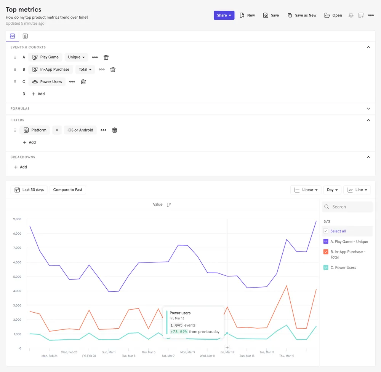Image resolution: width=381 pixels, height=372 pixels.
Task: Open the Linear scale dropdown
Action: click(x=306, y=190)
